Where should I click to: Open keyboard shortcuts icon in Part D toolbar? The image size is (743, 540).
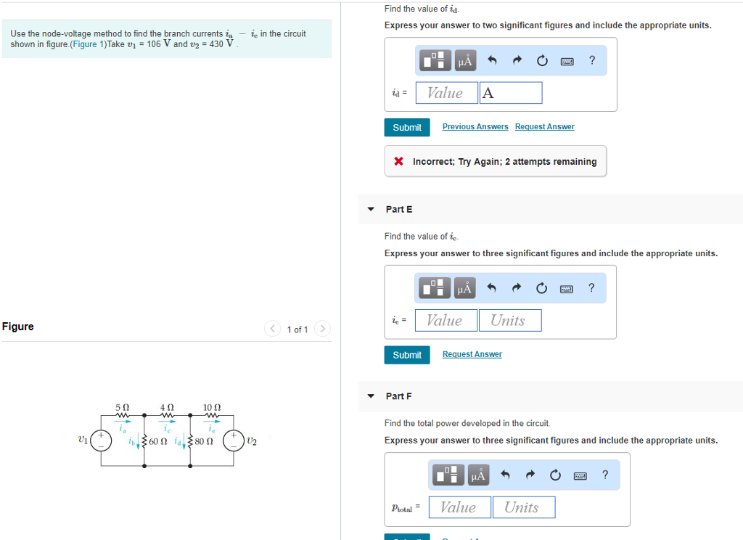[566, 60]
